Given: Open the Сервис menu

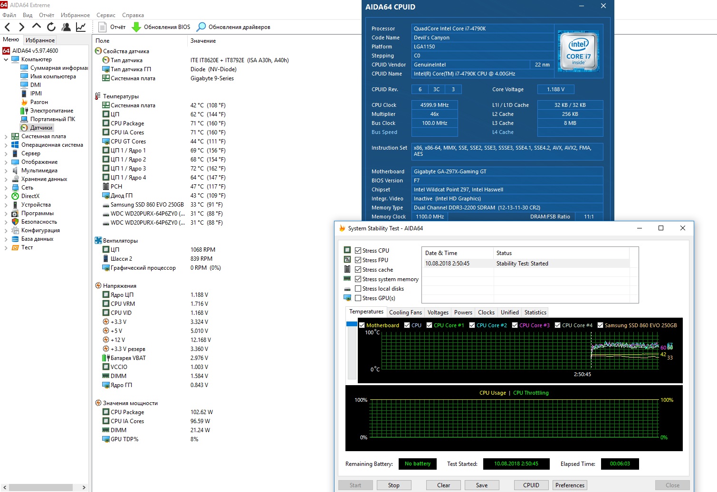Looking at the screenshot, I should (106, 15).
